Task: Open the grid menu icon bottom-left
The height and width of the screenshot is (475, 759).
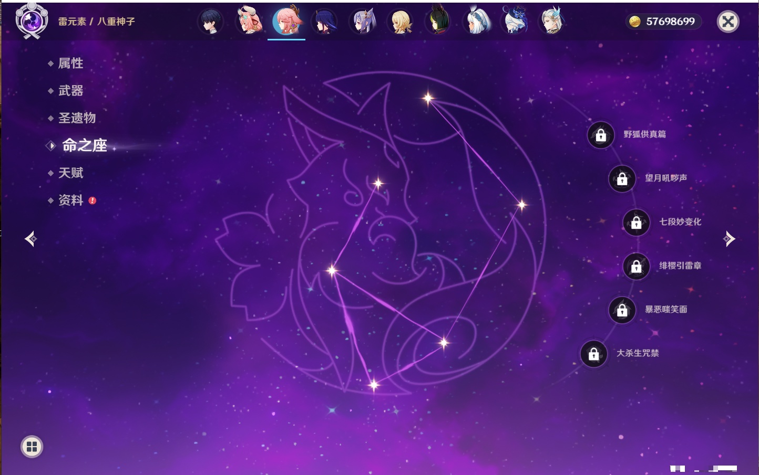Action: click(32, 447)
